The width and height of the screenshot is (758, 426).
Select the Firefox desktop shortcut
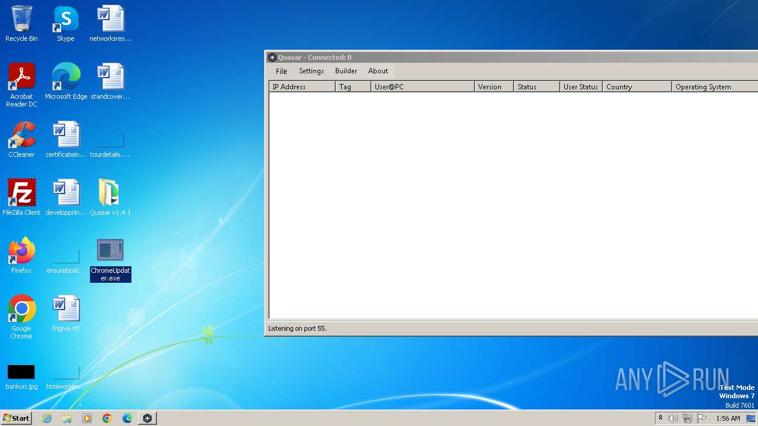pos(21,256)
